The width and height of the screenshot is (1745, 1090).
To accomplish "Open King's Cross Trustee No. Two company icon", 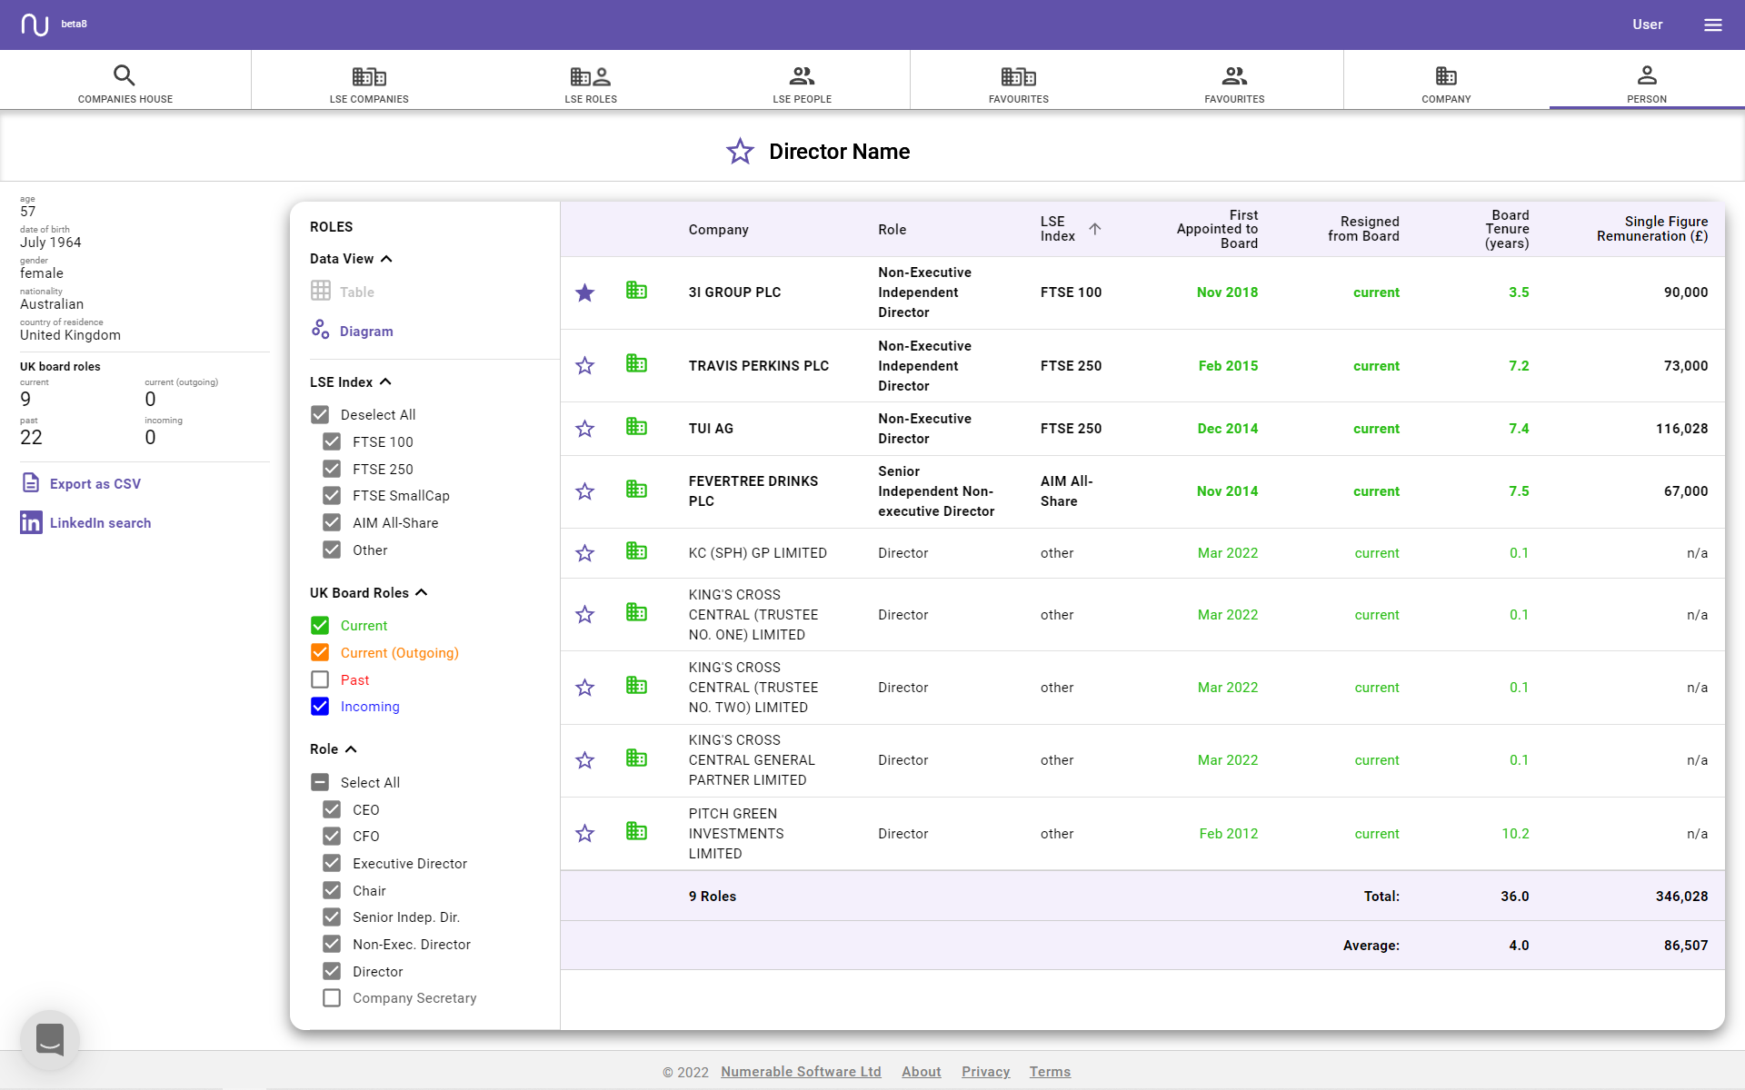I will (636, 686).
